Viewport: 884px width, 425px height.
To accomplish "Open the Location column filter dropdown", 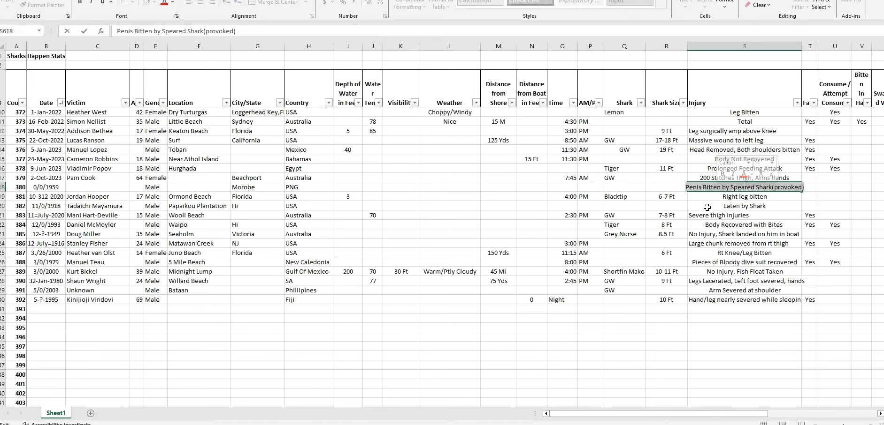I will tap(226, 103).
